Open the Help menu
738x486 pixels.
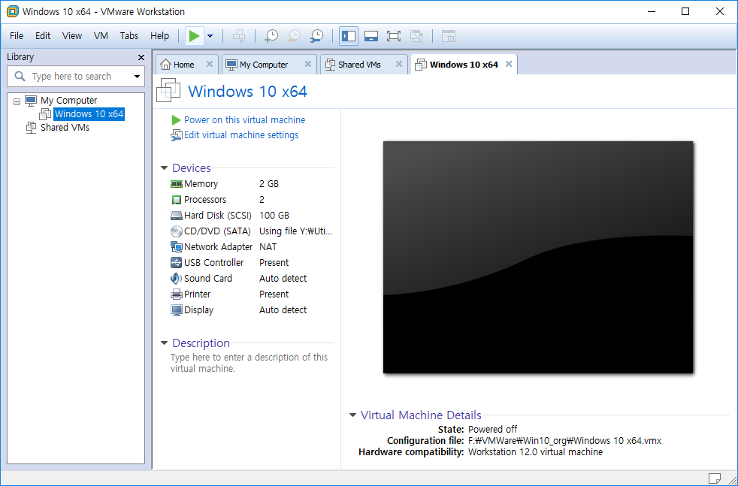[x=159, y=36]
